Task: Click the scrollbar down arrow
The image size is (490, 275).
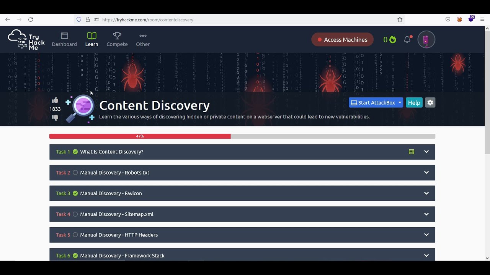Action: pyautogui.click(x=487, y=258)
